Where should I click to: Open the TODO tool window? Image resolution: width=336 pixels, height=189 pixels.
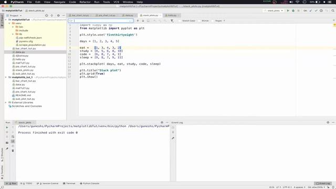point(26,183)
